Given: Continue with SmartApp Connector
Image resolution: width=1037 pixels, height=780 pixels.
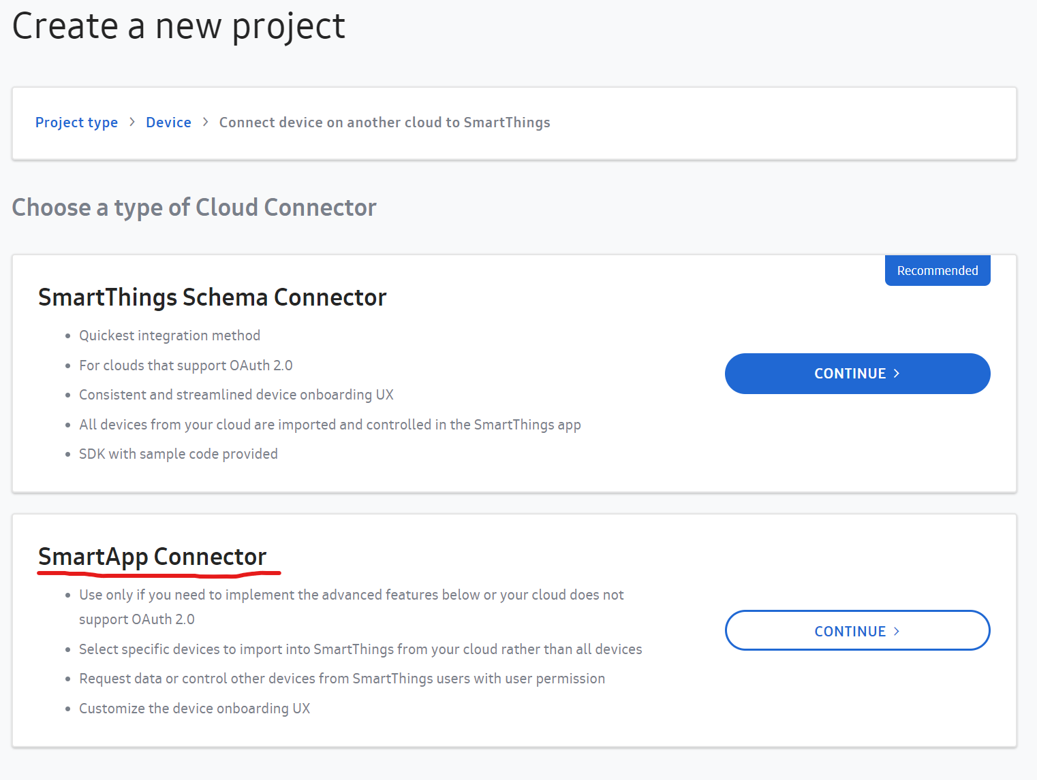Looking at the screenshot, I should tap(857, 631).
